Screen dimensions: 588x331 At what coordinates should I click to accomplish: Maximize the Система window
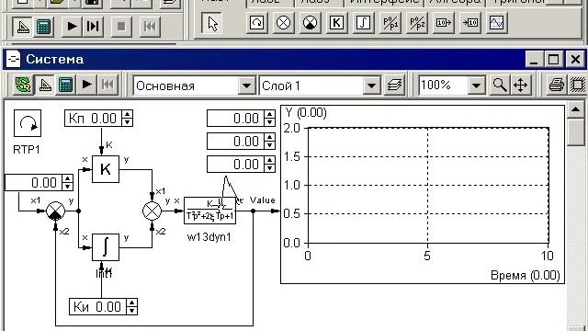point(553,59)
